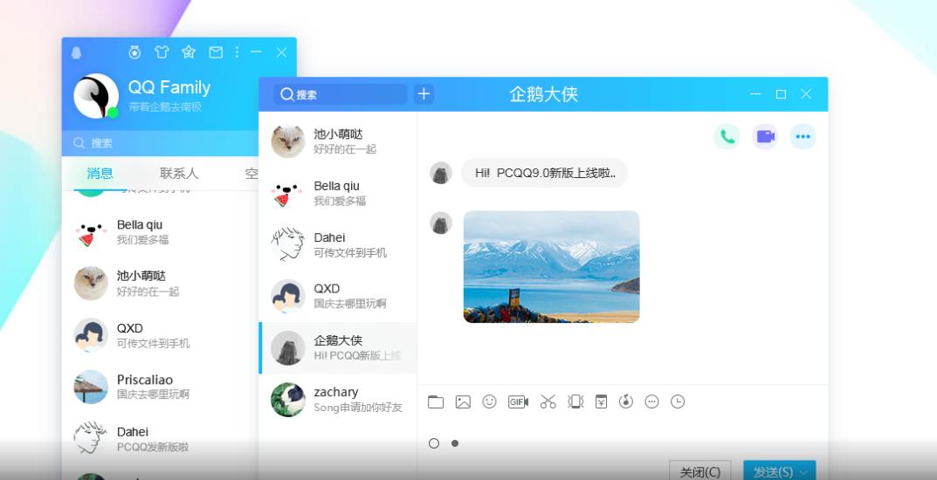
Task: Select 池小萌哒 conversation in chat sidebar
Action: pyautogui.click(x=338, y=141)
